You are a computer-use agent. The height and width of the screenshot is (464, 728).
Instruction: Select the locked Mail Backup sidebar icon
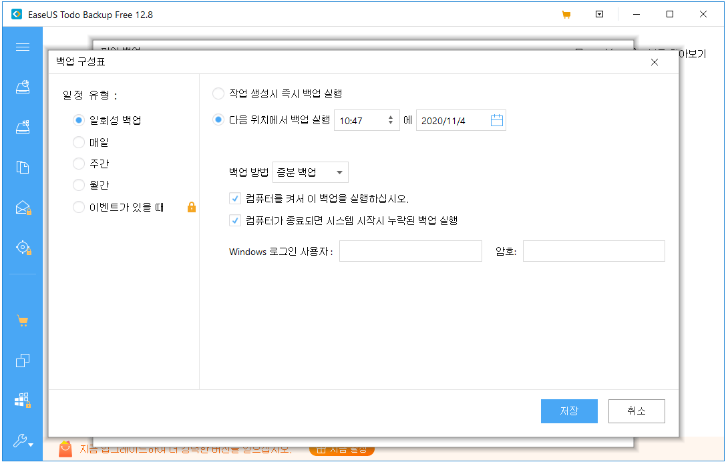[x=22, y=207]
